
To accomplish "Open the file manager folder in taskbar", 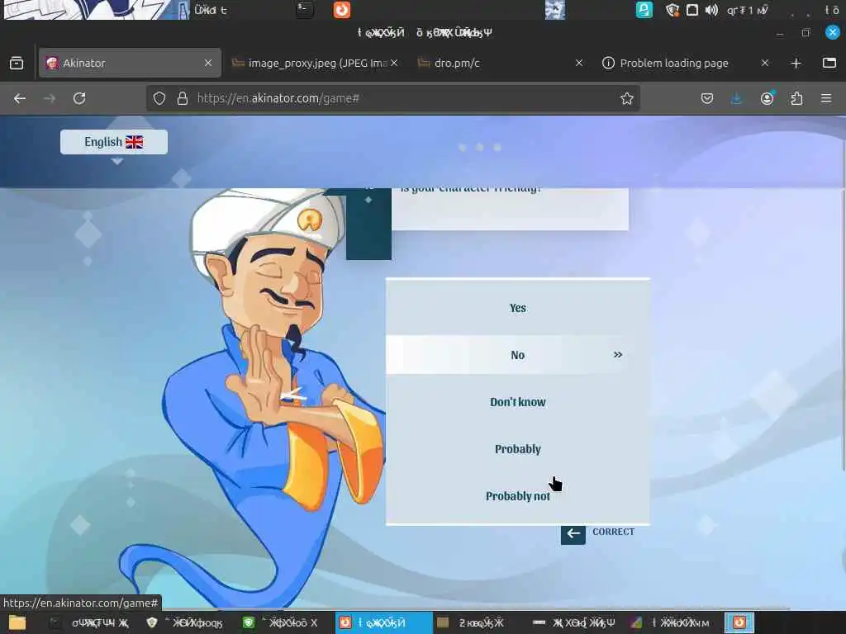I will 17,622.
